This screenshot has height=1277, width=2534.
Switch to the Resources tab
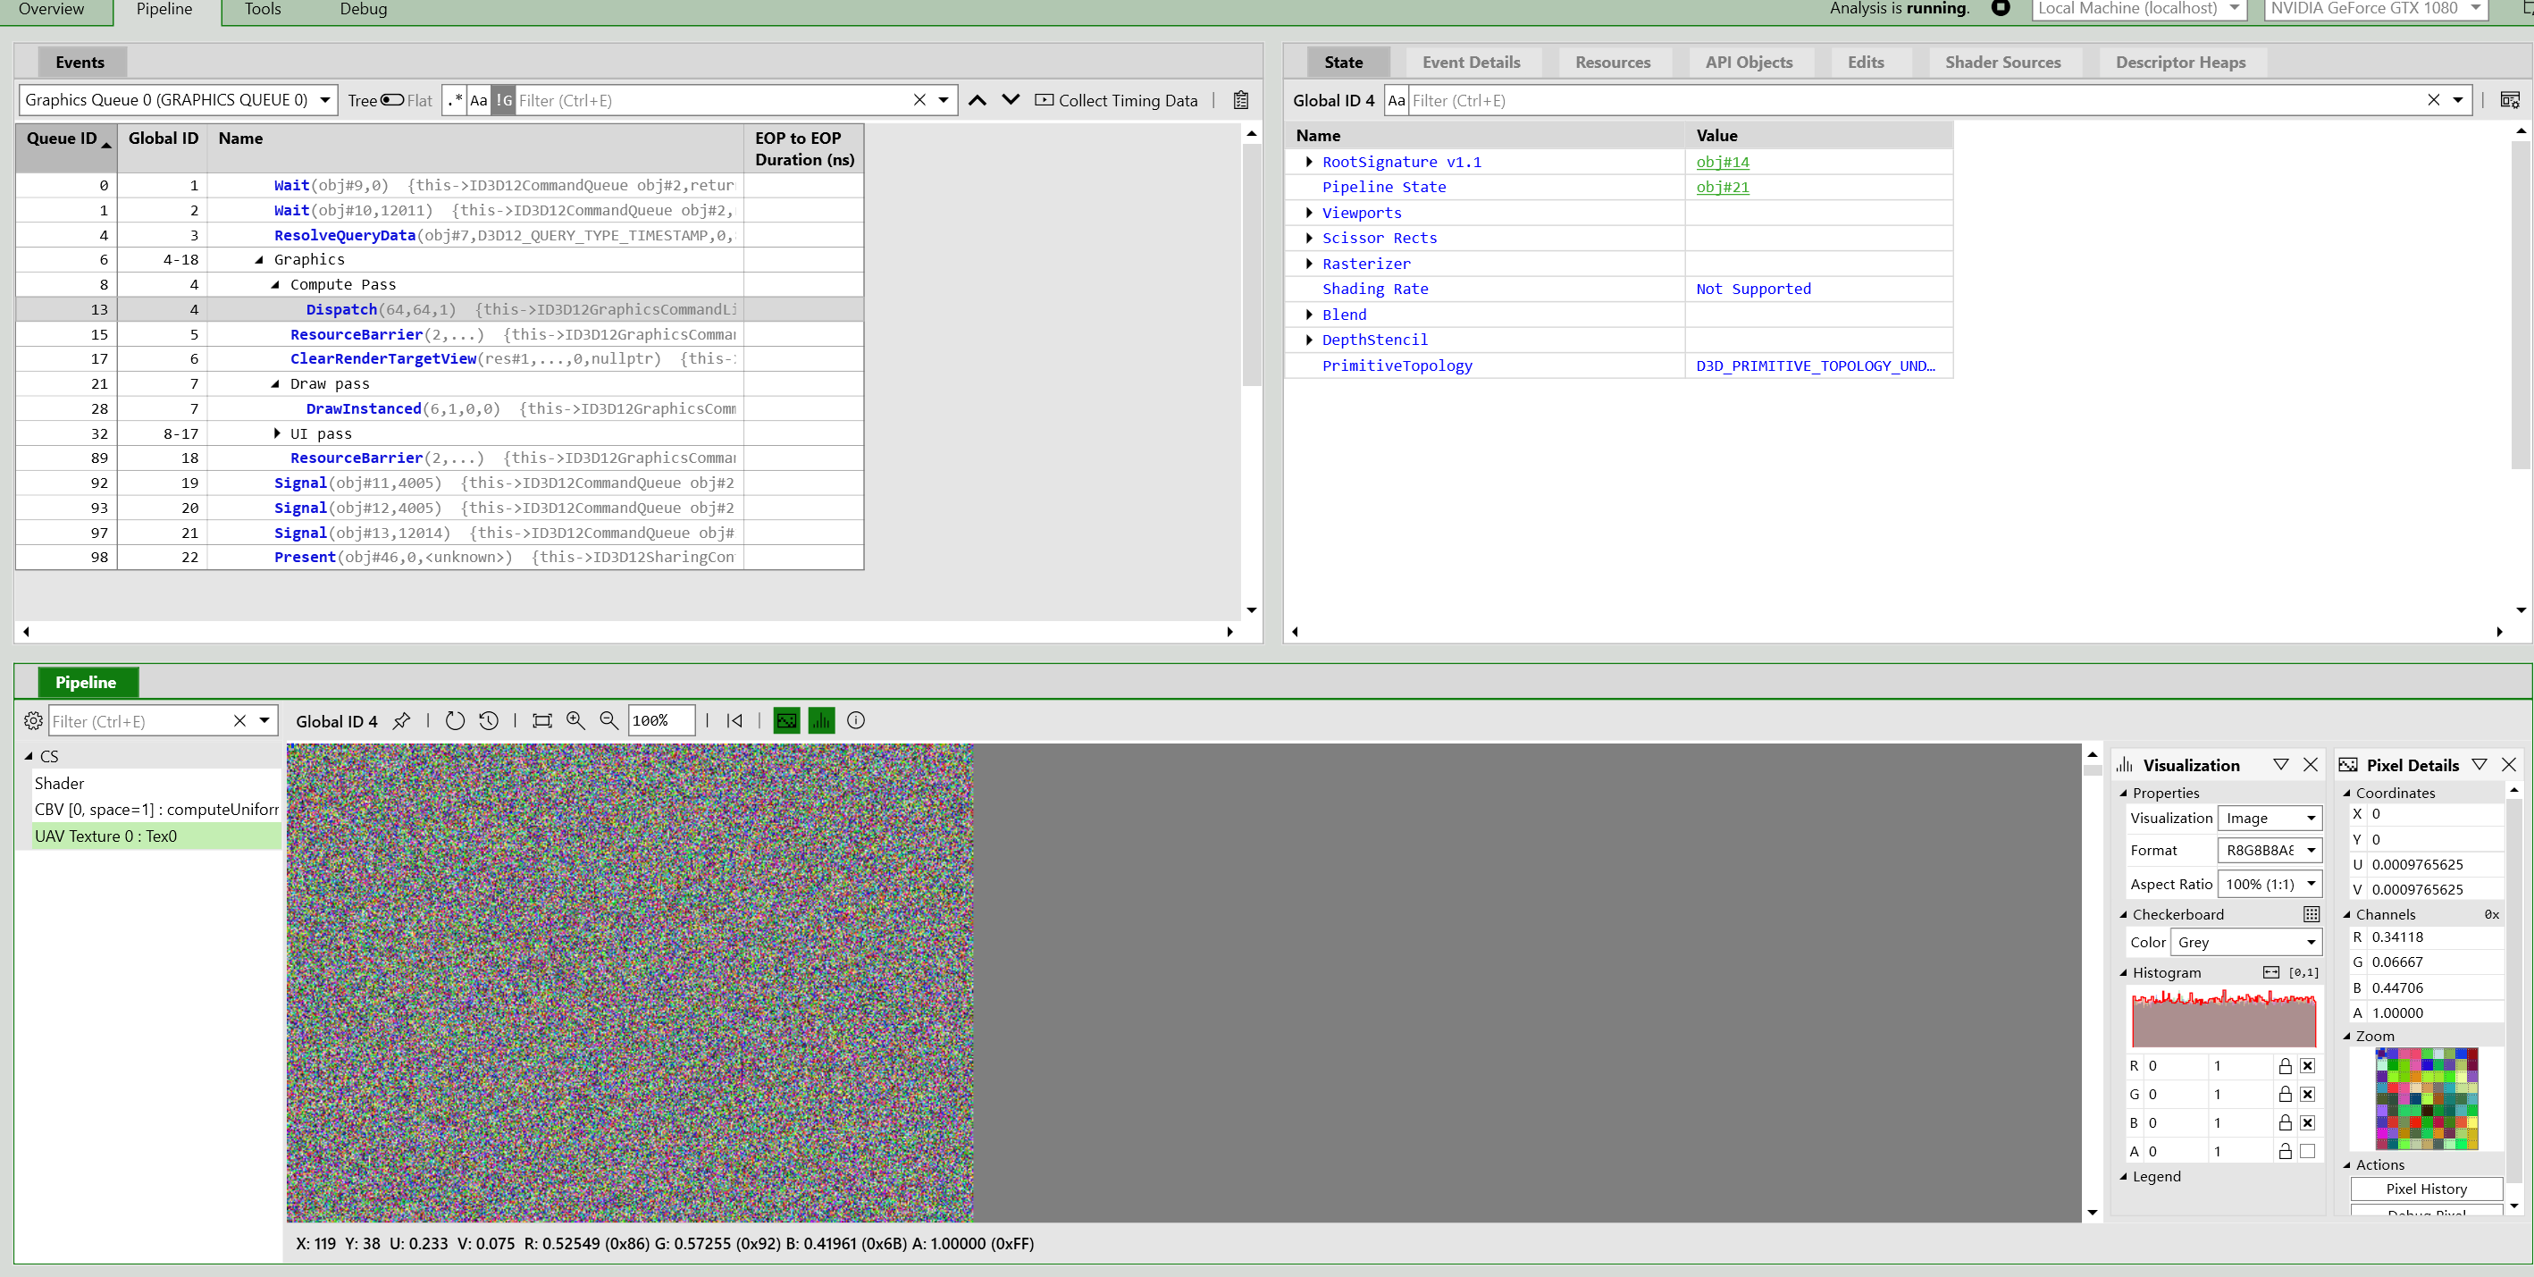1612,62
